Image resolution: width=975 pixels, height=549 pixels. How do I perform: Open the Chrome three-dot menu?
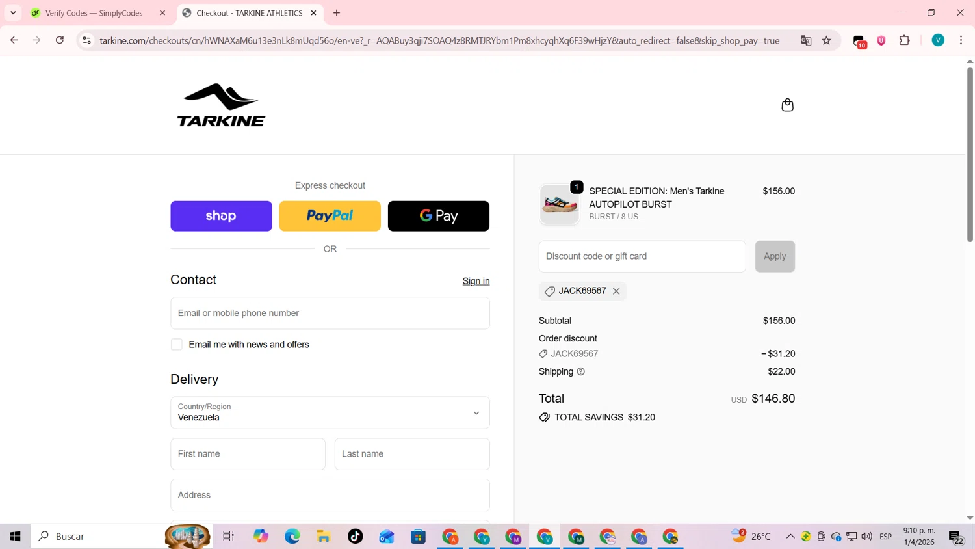coord(961,40)
